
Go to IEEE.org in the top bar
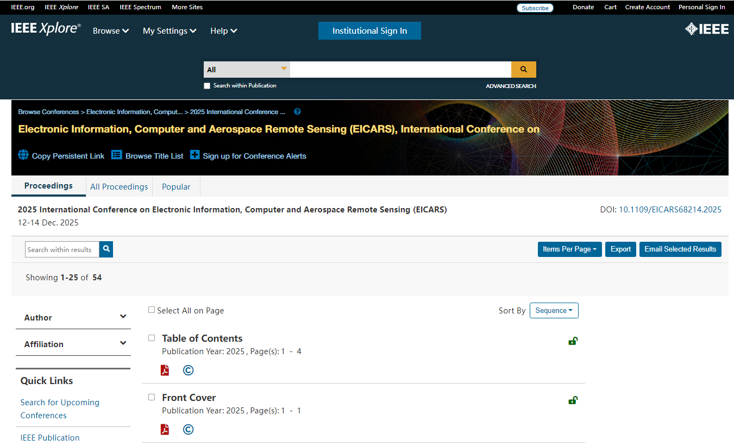[x=23, y=7]
